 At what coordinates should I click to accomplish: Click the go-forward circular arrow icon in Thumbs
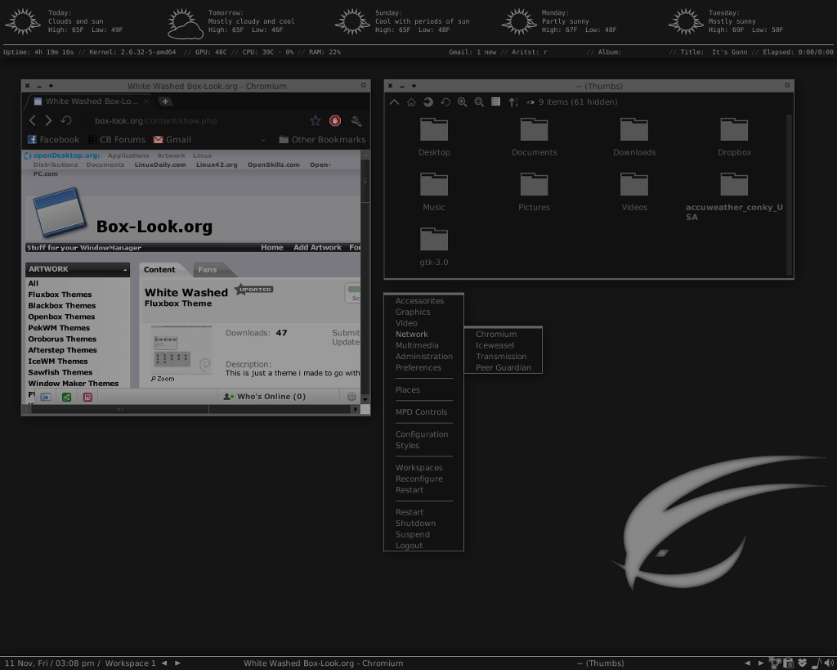click(x=428, y=102)
